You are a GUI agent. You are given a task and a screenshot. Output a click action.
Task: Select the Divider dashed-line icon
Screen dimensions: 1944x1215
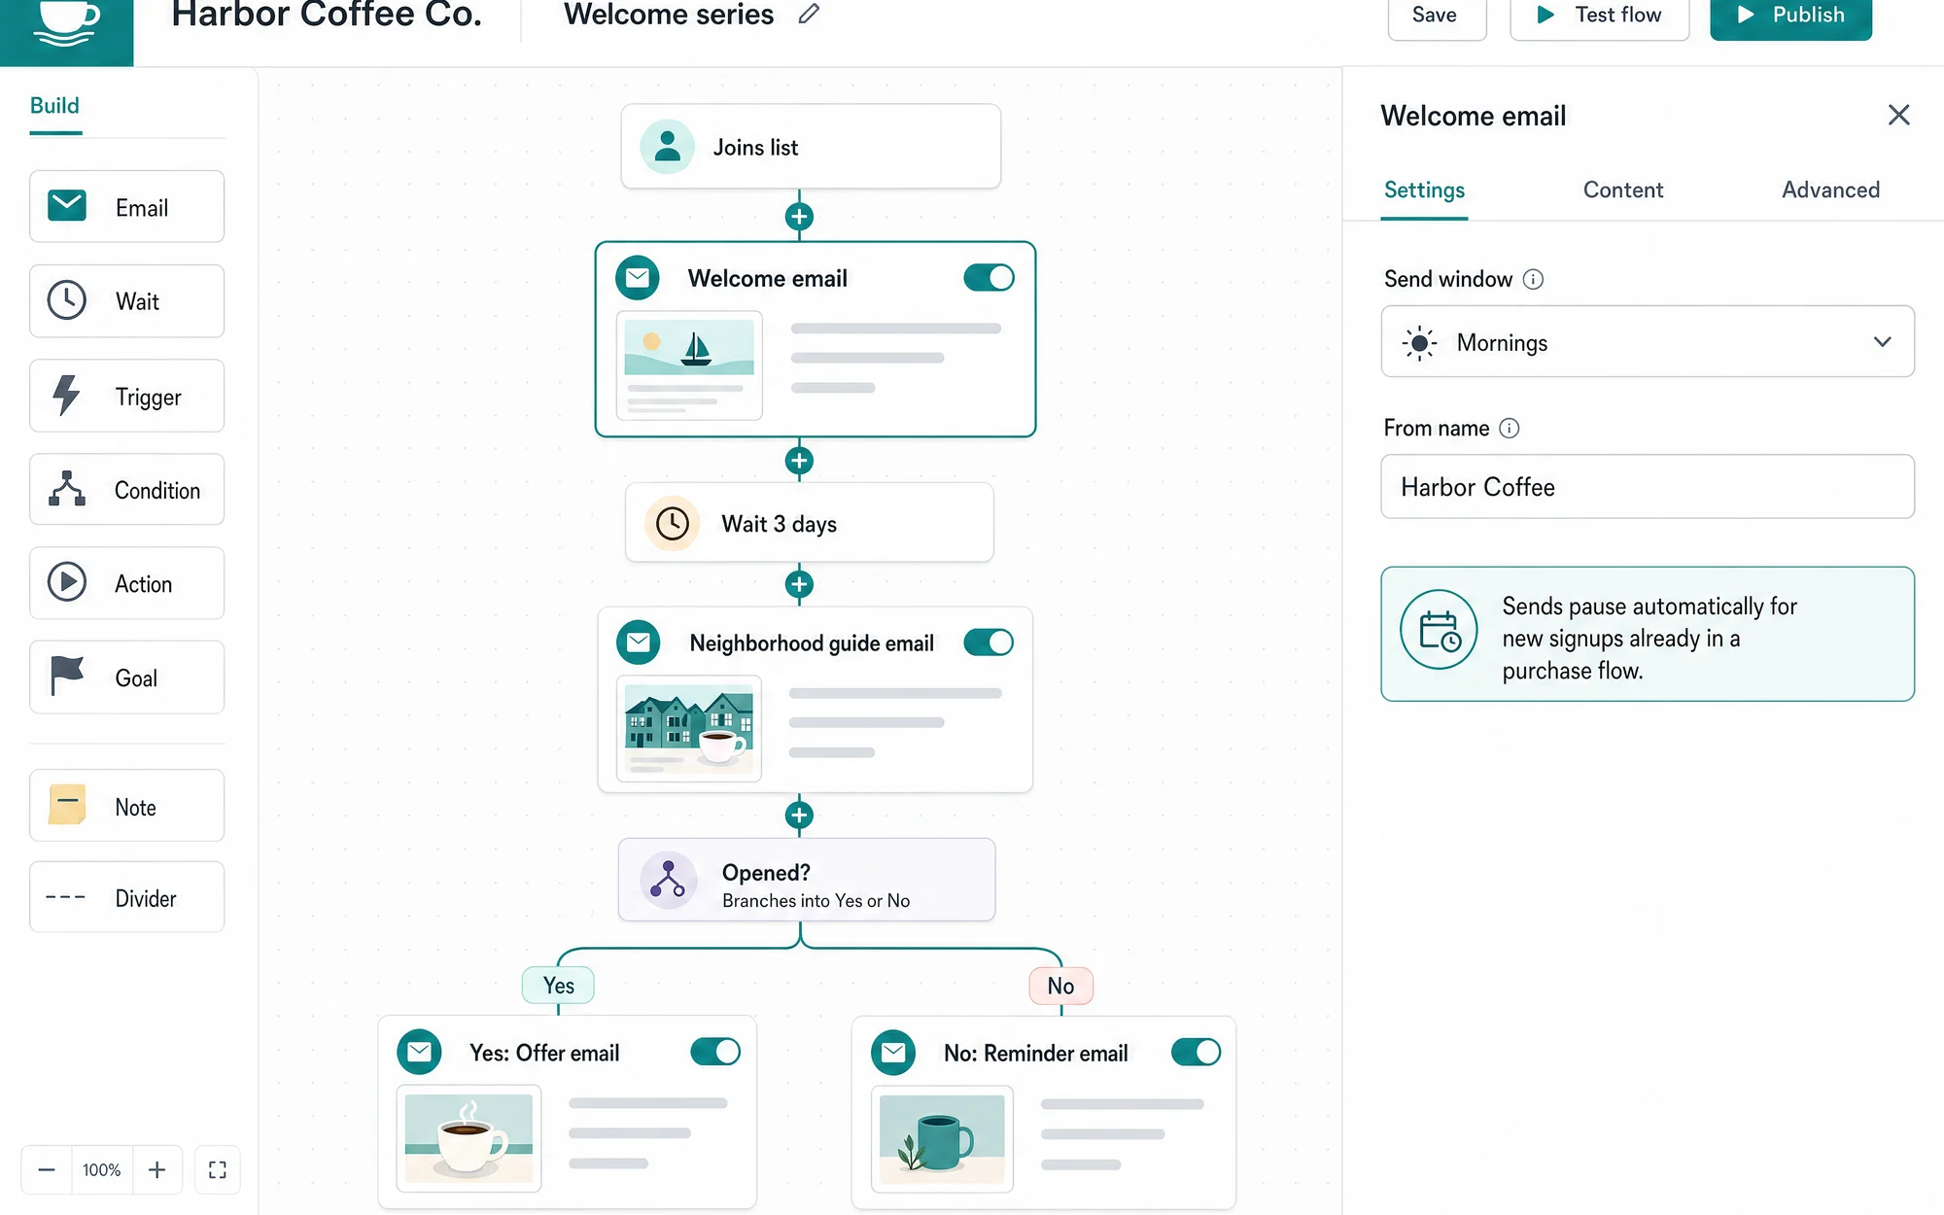66,897
